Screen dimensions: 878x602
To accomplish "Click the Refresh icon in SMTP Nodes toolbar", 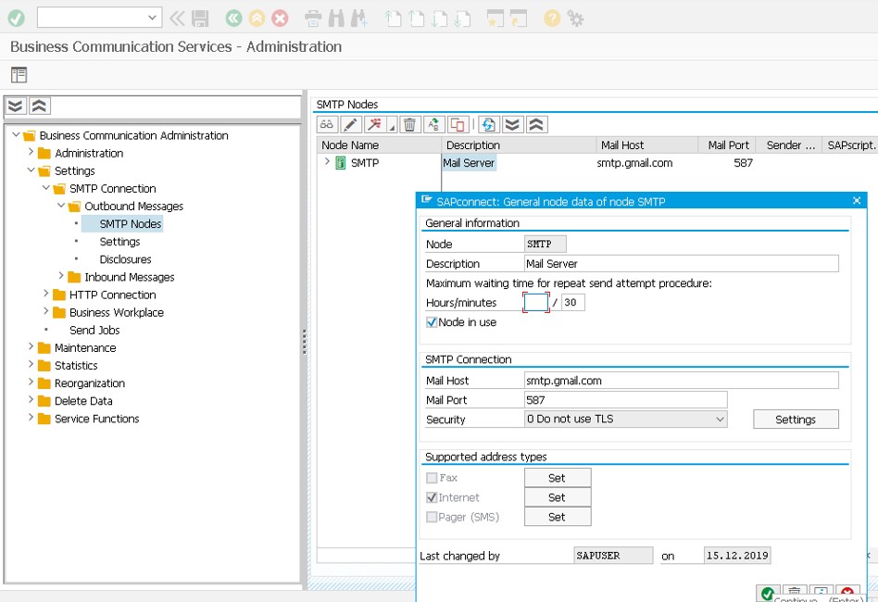I will point(488,124).
